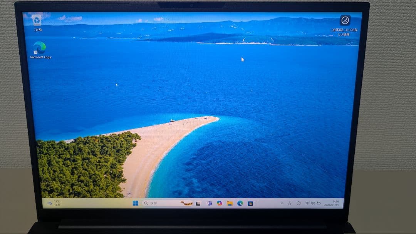The image size is (416, 234).
Task: Select the Microsoft Edge desktop shortcut
Action: (x=40, y=48)
